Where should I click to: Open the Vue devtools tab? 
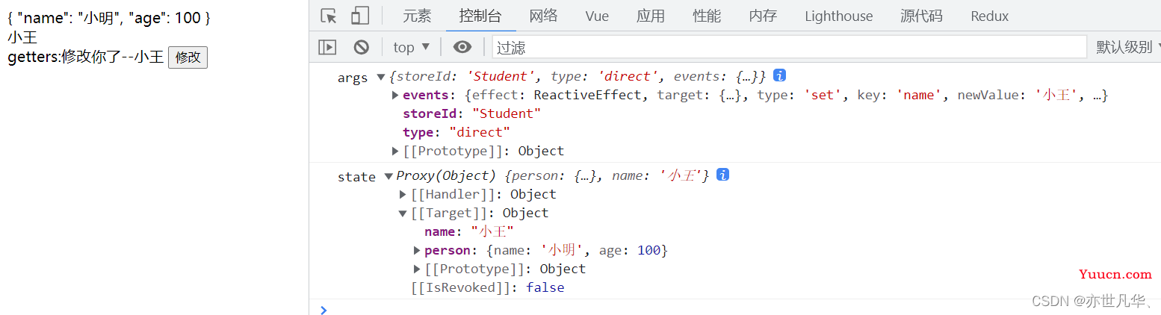pos(597,16)
